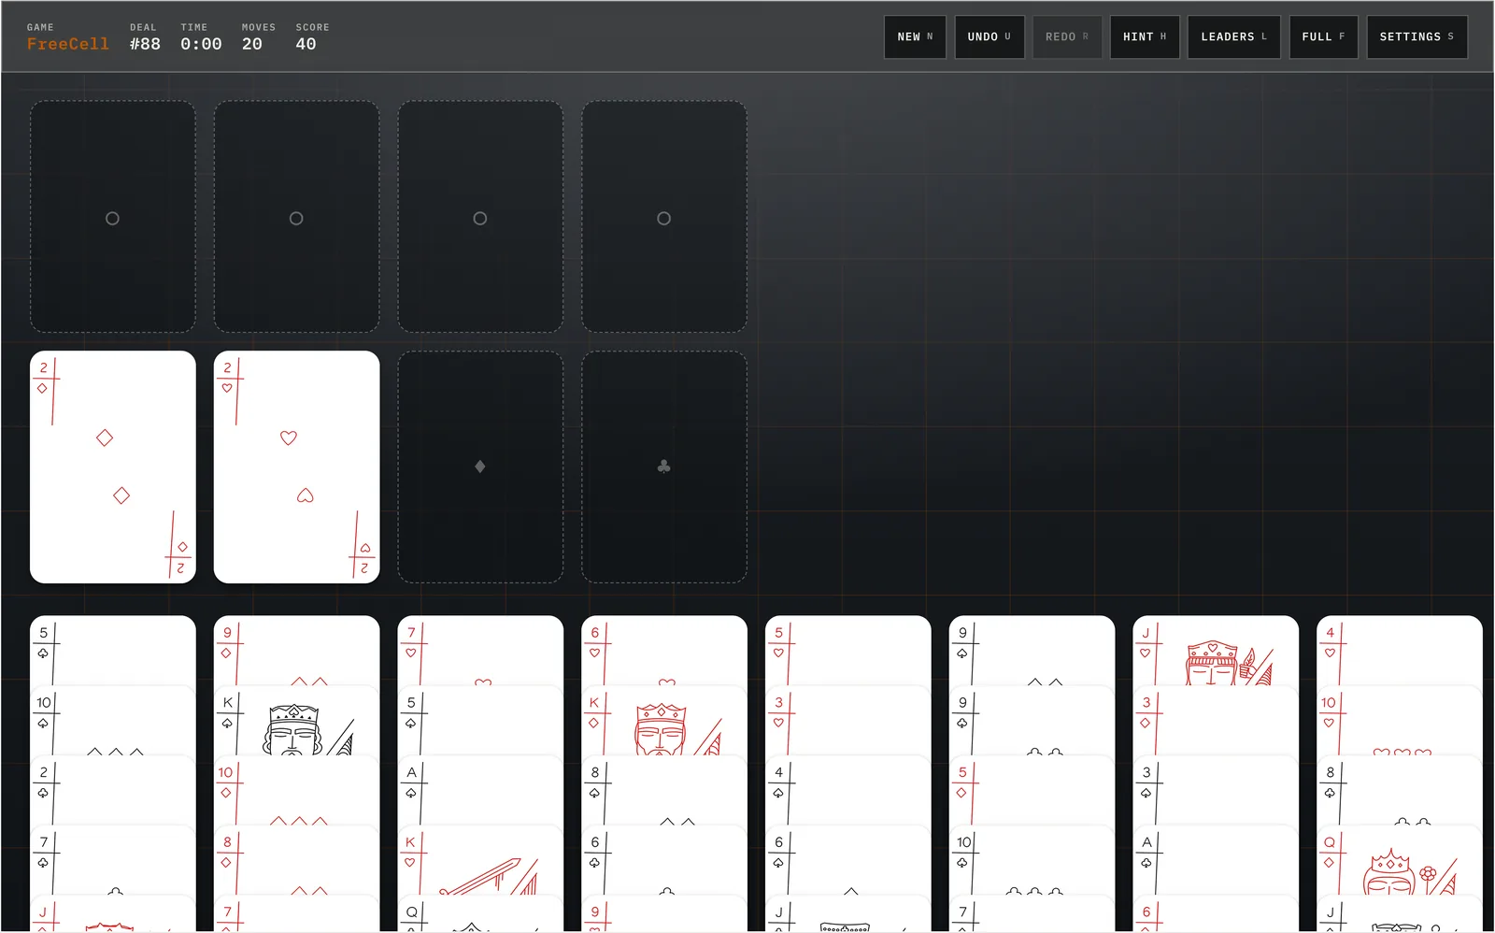The width and height of the screenshot is (1495, 933).
Task: Select the 5 of hearts card
Action: pos(848,651)
